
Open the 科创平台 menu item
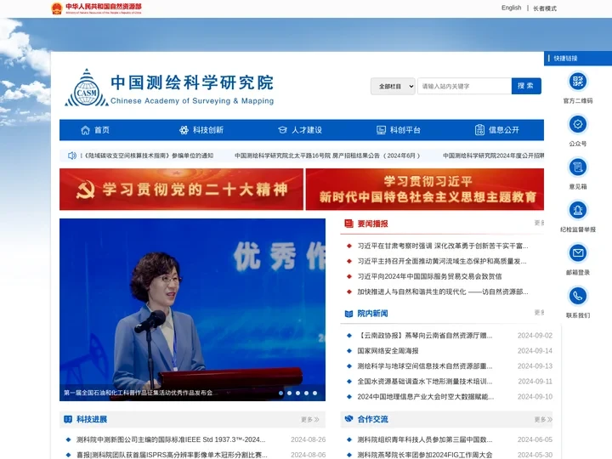[405, 130]
